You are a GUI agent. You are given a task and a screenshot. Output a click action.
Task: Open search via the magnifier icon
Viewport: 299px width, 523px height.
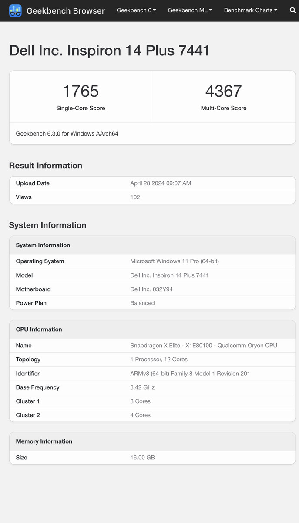coord(292,10)
